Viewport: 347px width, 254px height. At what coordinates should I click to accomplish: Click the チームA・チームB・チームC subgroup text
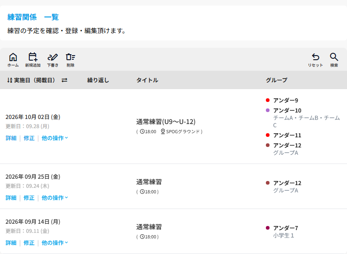(x=306, y=121)
